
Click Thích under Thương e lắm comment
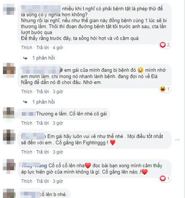pyautogui.click(x=27, y=123)
